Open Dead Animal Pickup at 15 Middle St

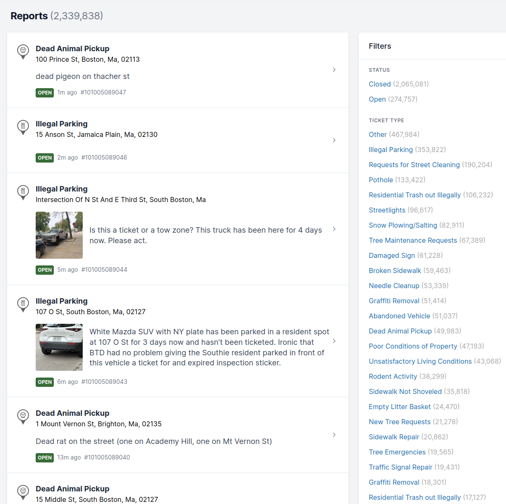click(72, 489)
